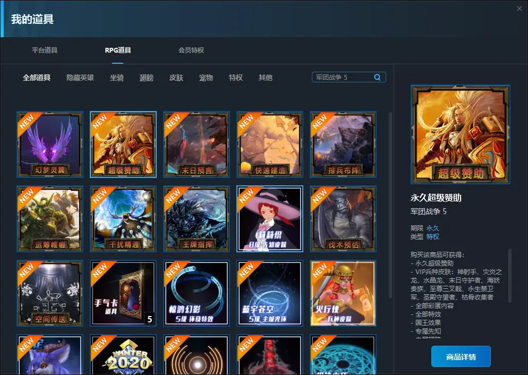Screen dimensions: 528x375
Task: Select the 干扰精通 item
Action: (123, 219)
